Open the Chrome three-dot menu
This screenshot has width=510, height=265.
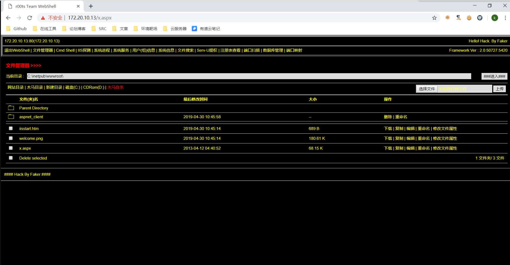click(505, 18)
